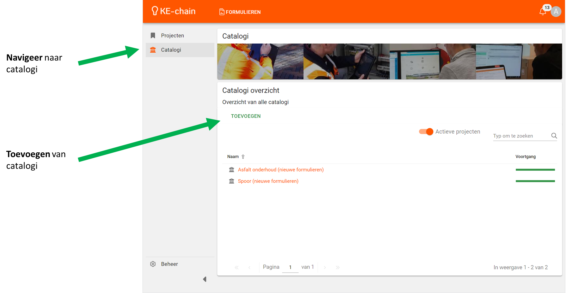The height and width of the screenshot is (293, 579).
Task: Click the KE-chain logo
Action: (x=173, y=11)
